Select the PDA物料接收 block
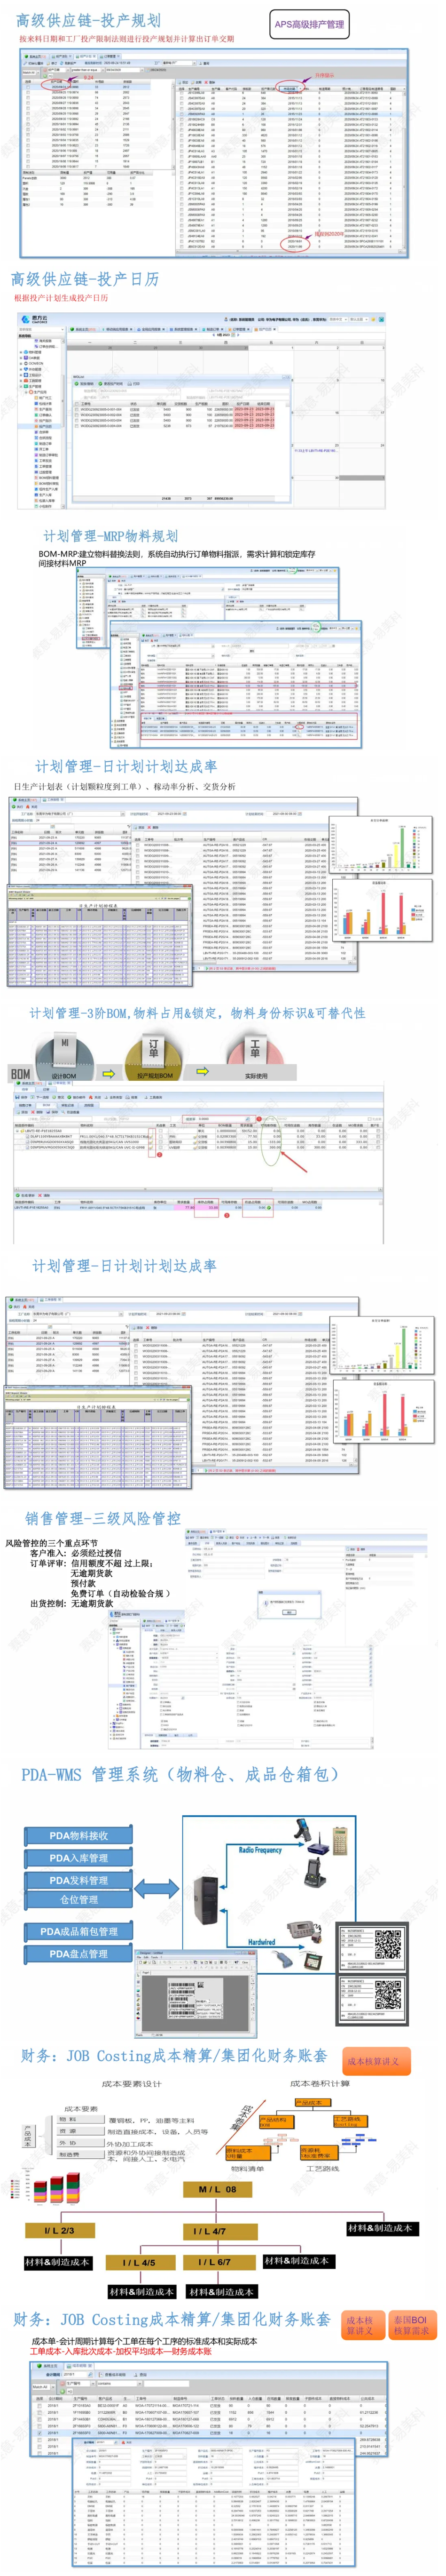Screen dimensions: 446x2576 point(79,1836)
